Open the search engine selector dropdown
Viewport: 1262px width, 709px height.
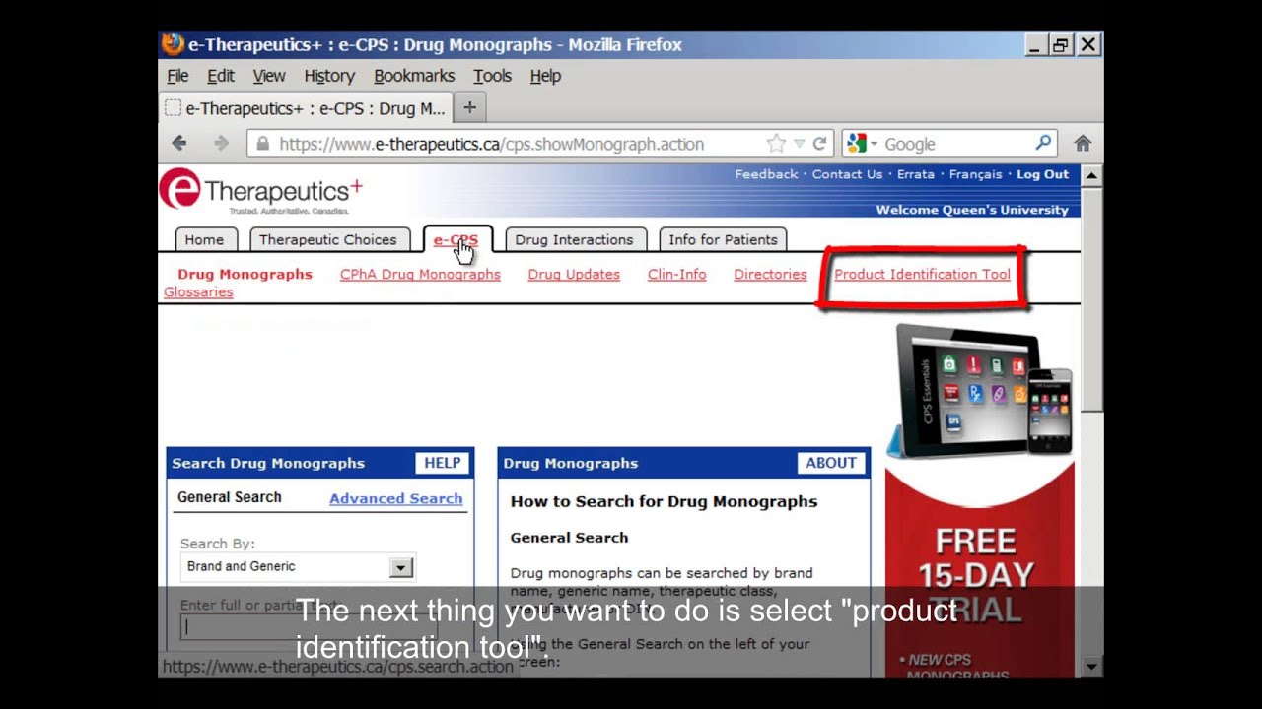[x=862, y=144]
